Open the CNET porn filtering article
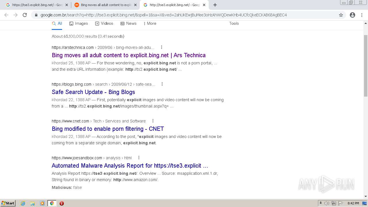The height and width of the screenshot is (207, 368). tap(108, 129)
